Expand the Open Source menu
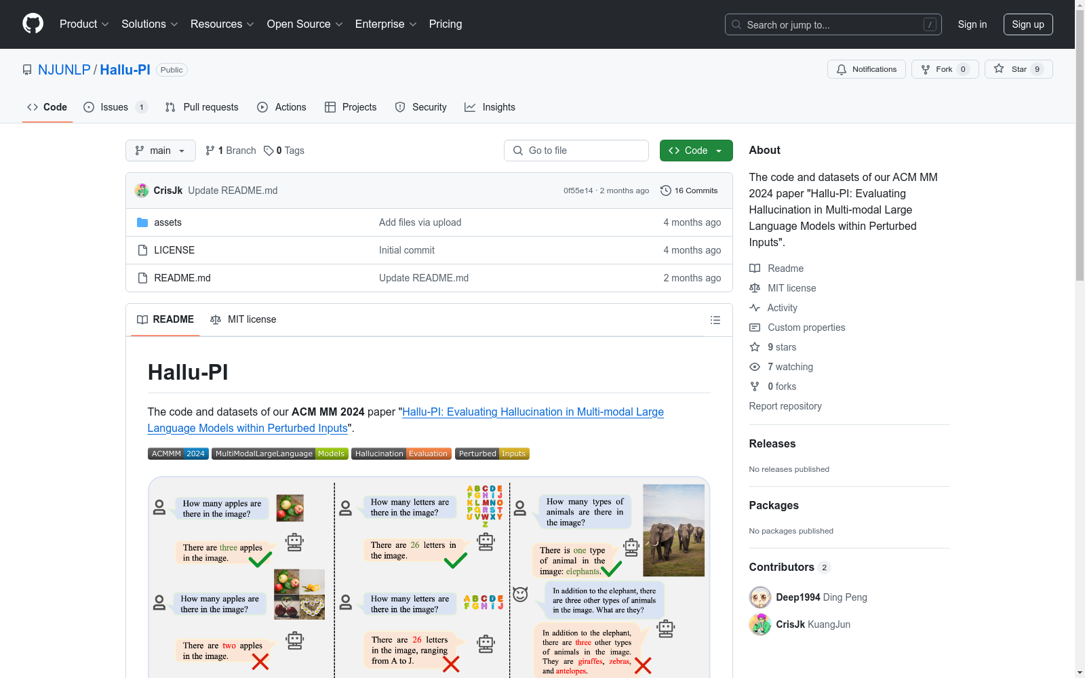This screenshot has width=1085, height=678. pyautogui.click(x=305, y=24)
